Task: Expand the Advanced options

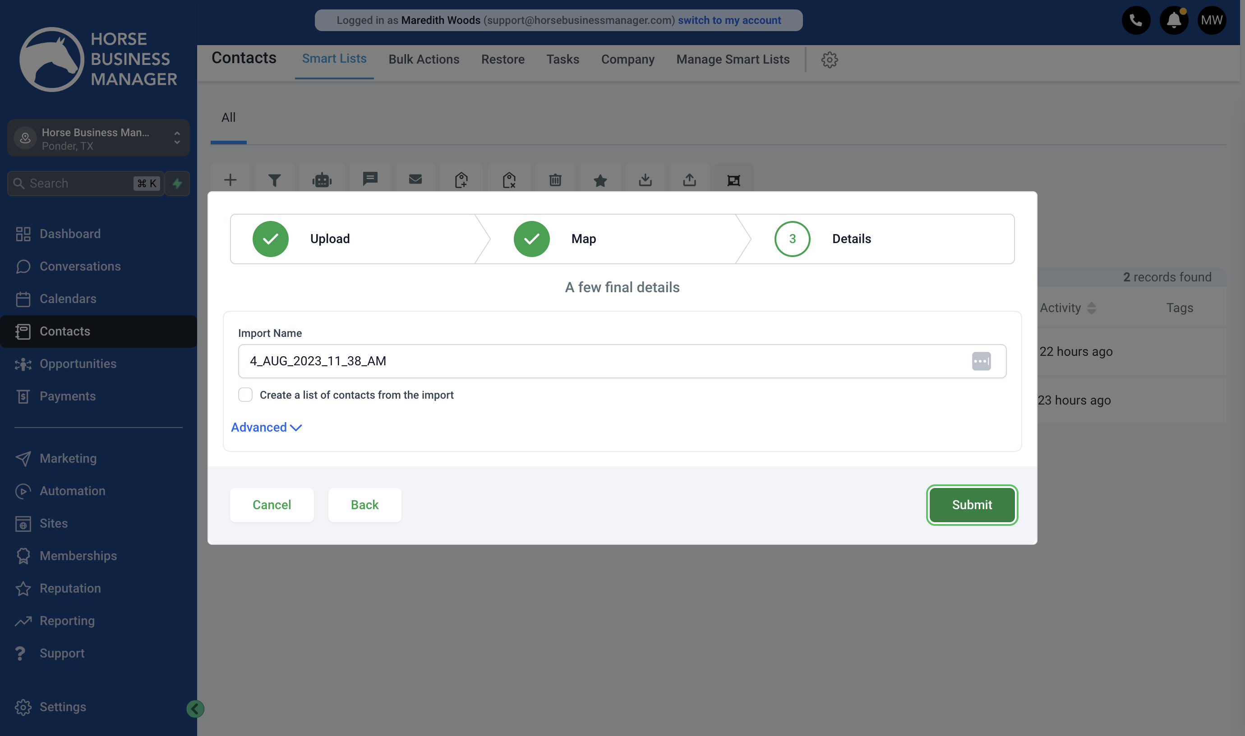Action: (266, 427)
